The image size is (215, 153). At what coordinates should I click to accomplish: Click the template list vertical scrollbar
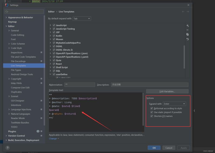(x=184, y=57)
